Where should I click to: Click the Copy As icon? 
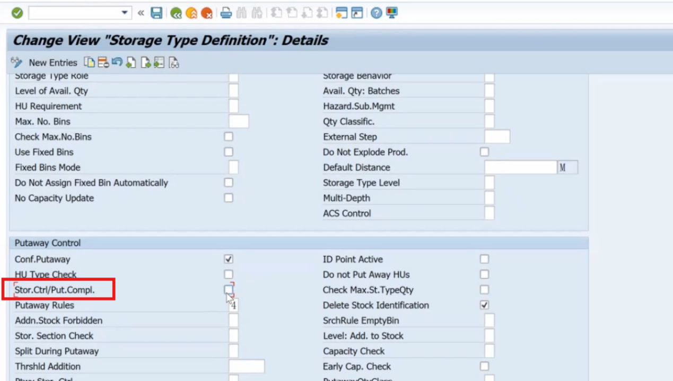pyautogui.click(x=90, y=62)
